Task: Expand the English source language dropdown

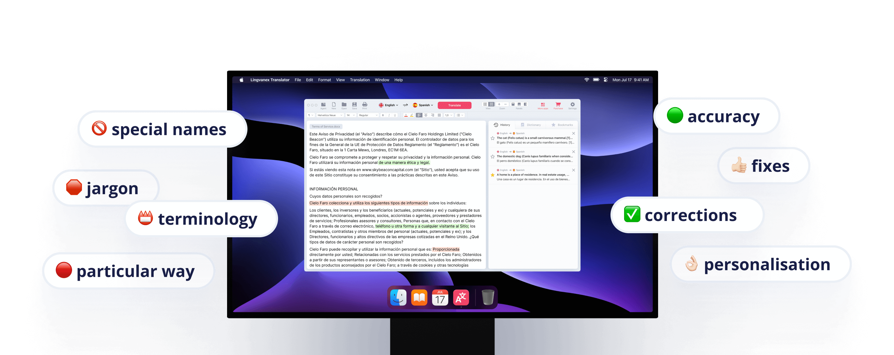Action: point(389,105)
